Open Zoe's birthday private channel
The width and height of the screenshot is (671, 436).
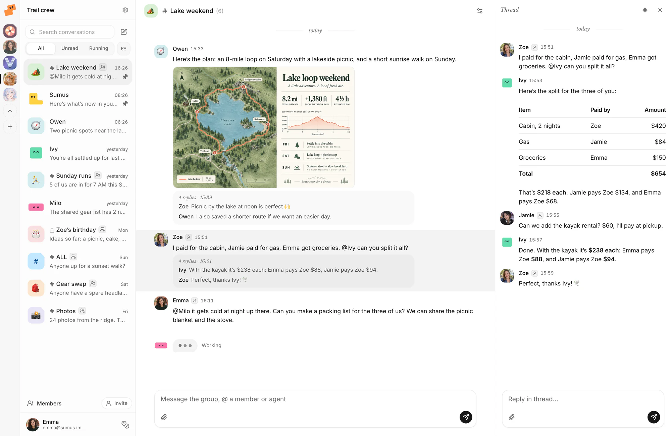78,234
